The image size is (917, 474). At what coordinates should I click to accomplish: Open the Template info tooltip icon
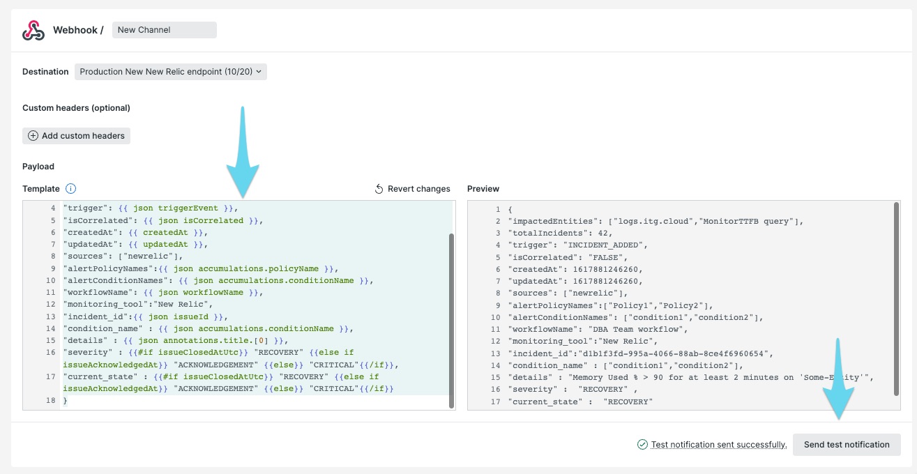click(73, 188)
